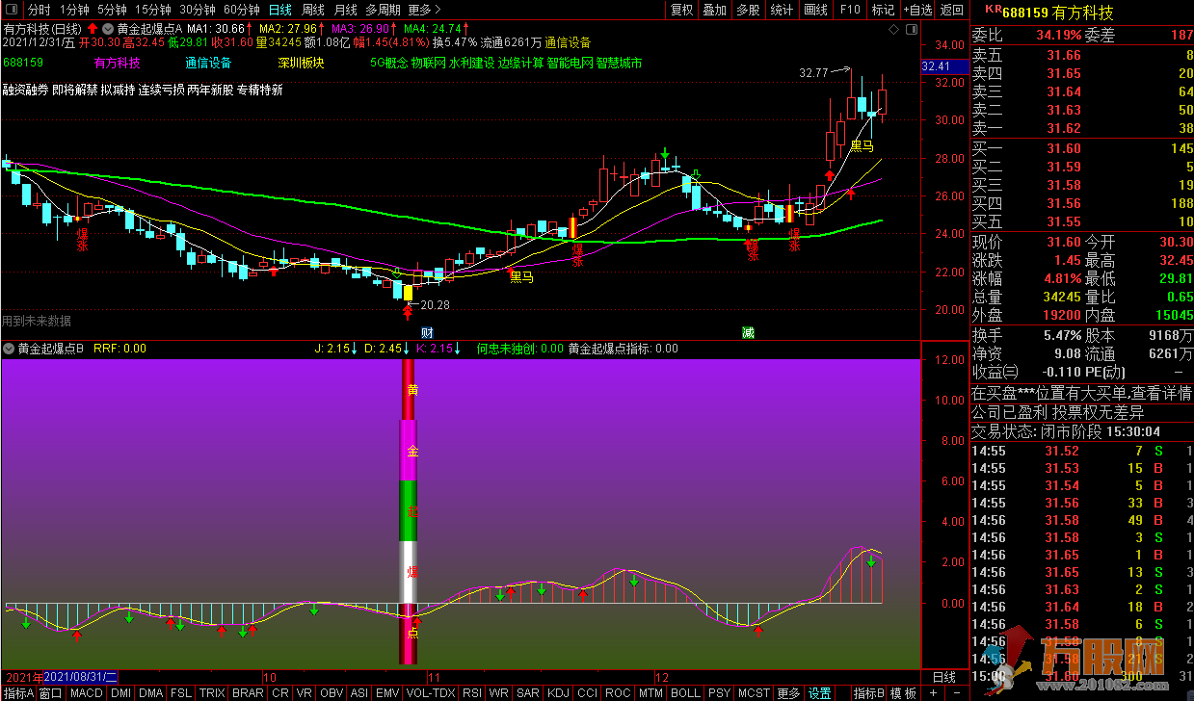Click the 窗口 tab
This screenshot has width=1194, height=701.
click(x=51, y=693)
